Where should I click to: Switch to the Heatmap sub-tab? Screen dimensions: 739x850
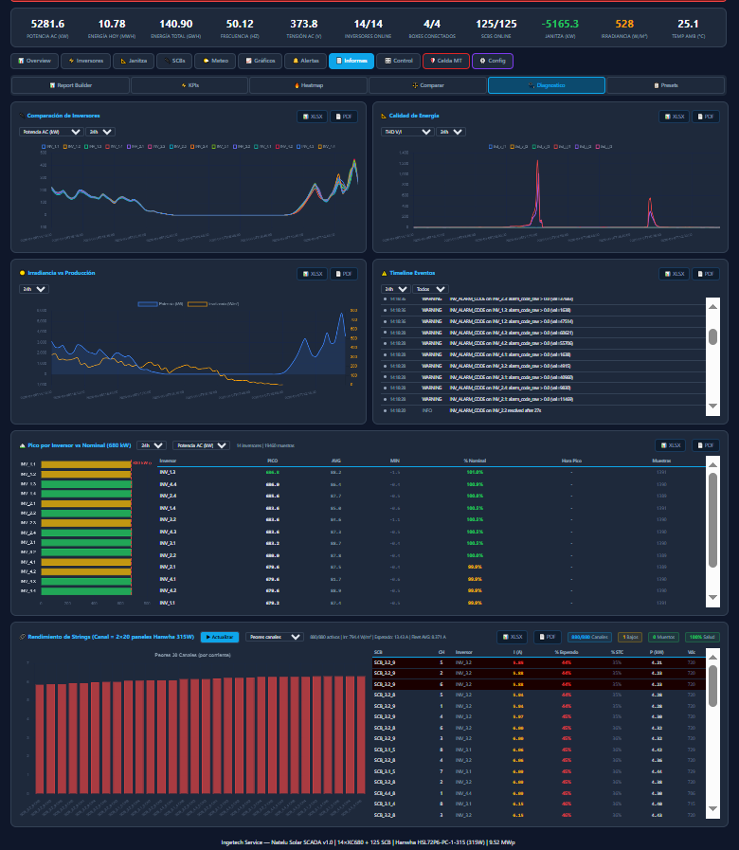pos(308,85)
